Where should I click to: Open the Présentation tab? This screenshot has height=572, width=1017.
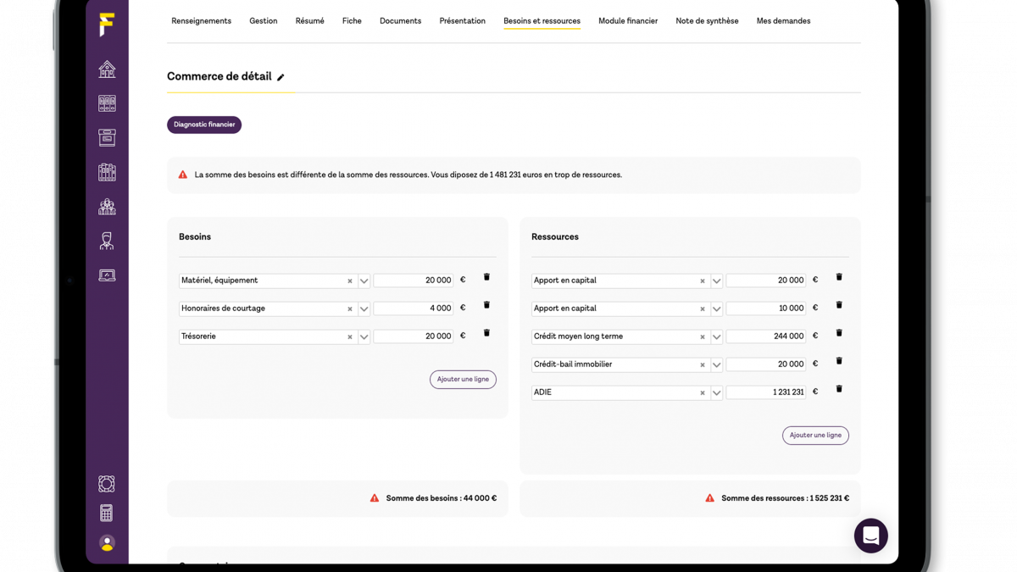point(463,21)
